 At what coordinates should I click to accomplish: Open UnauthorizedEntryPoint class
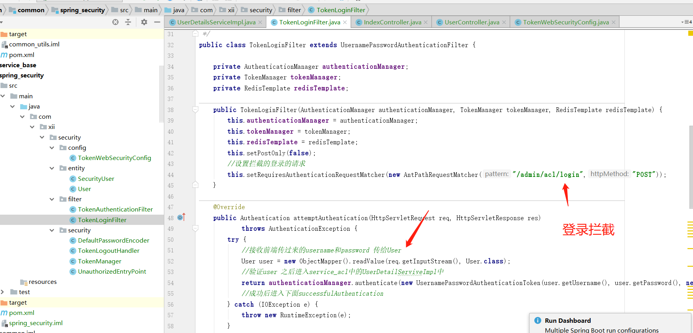(112, 272)
